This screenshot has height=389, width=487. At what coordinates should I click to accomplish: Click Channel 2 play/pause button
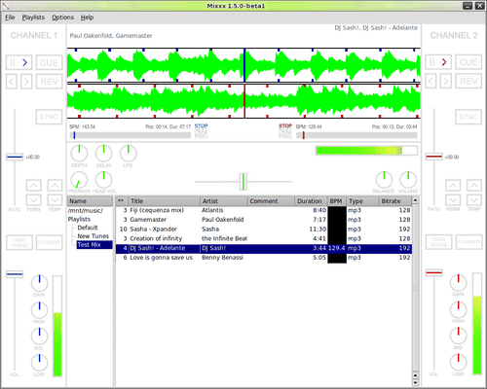(x=438, y=62)
